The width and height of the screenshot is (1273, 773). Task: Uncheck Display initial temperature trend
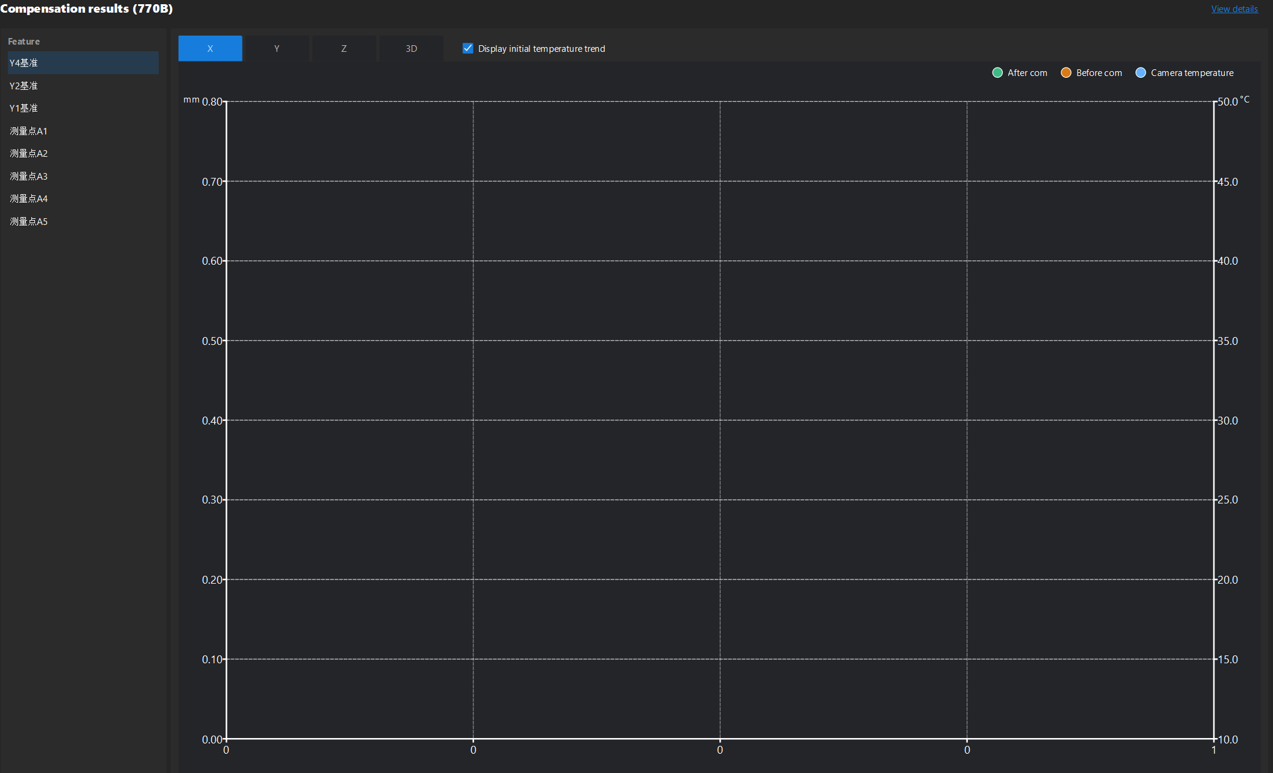[468, 48]
